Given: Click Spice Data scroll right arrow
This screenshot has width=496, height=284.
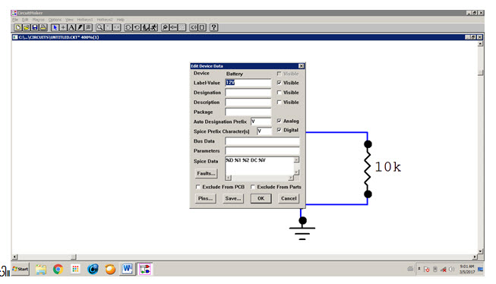Looking at the screenshot, I should (x=291, y=178).
